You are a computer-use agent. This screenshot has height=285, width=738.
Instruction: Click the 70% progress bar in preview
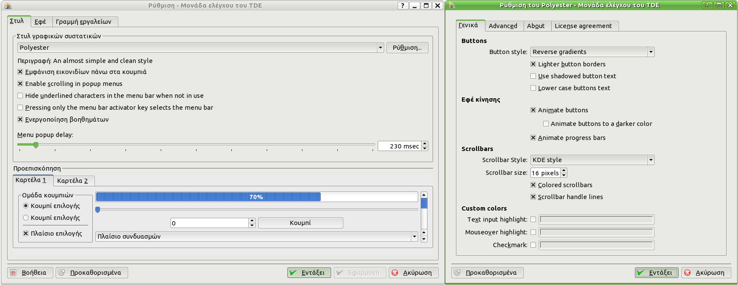(256, 197)
